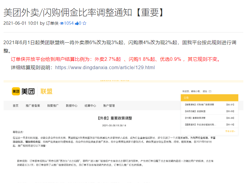The width and height of the screenshot is (246, 183).
Task: Click the eye views icon beside 1054
Action: [x=62, y=23]
